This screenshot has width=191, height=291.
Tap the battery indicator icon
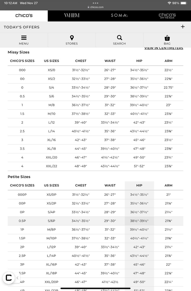point(184,3)
